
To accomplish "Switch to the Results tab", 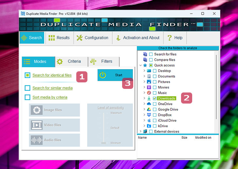I will coord(59,38).
